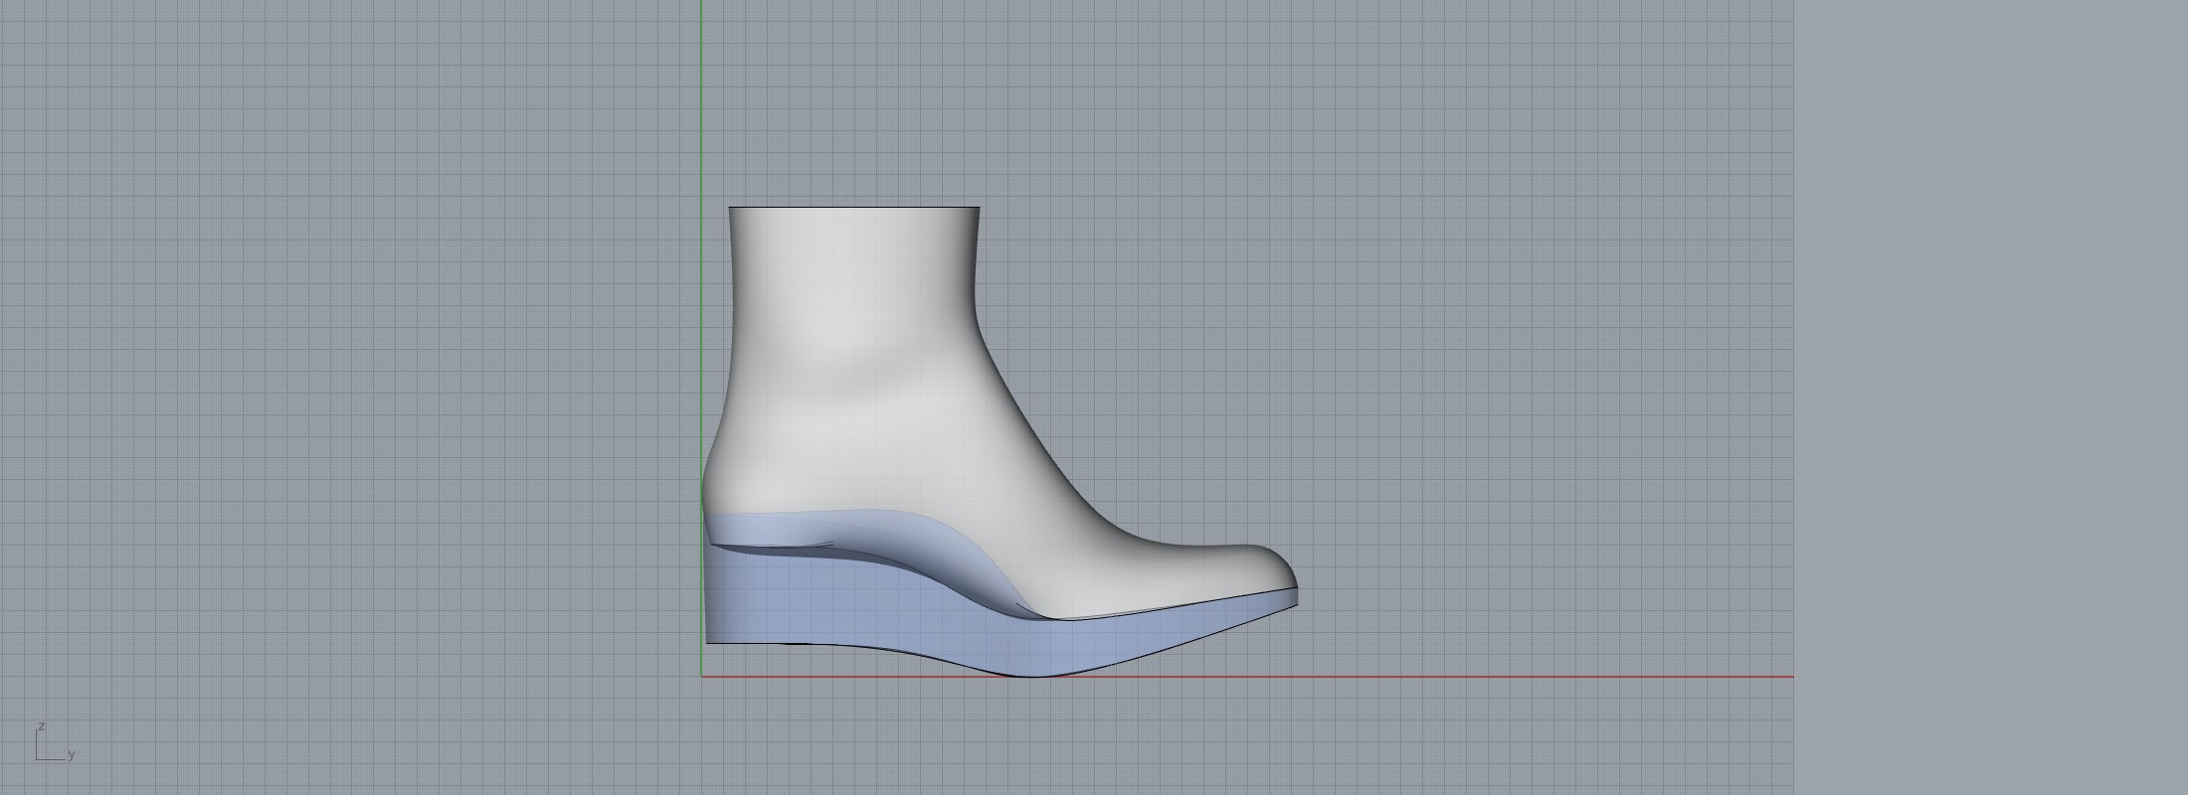Click the plain gray area right of the grid

coord(1989,397)
